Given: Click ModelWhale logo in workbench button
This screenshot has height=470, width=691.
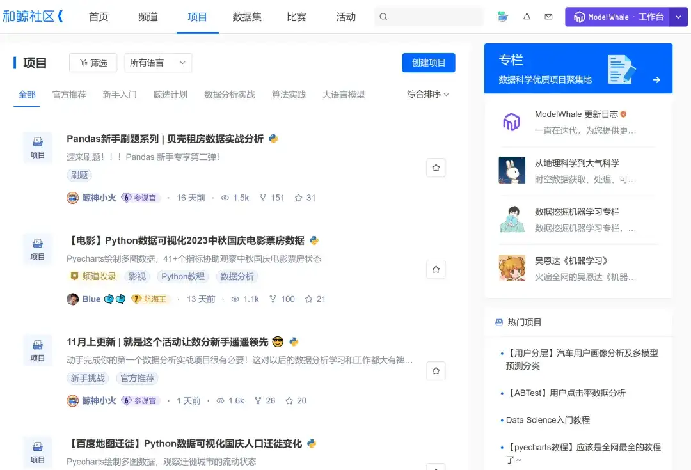Looking at the screenshot, I should click(579, 17).
